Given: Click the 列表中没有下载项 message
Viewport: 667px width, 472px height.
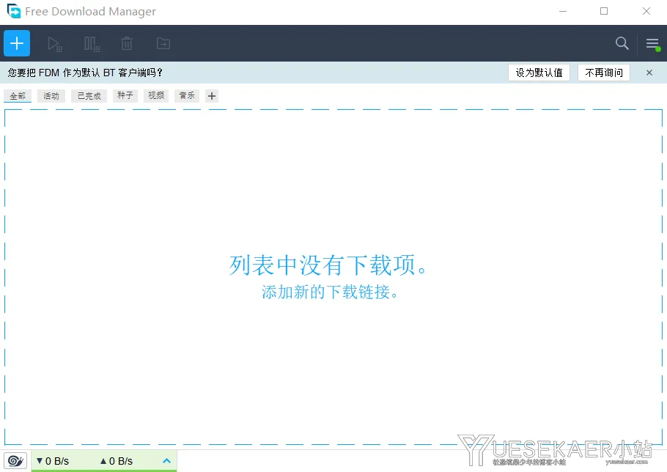Looking at the screenshot, I should click(328, 265).
